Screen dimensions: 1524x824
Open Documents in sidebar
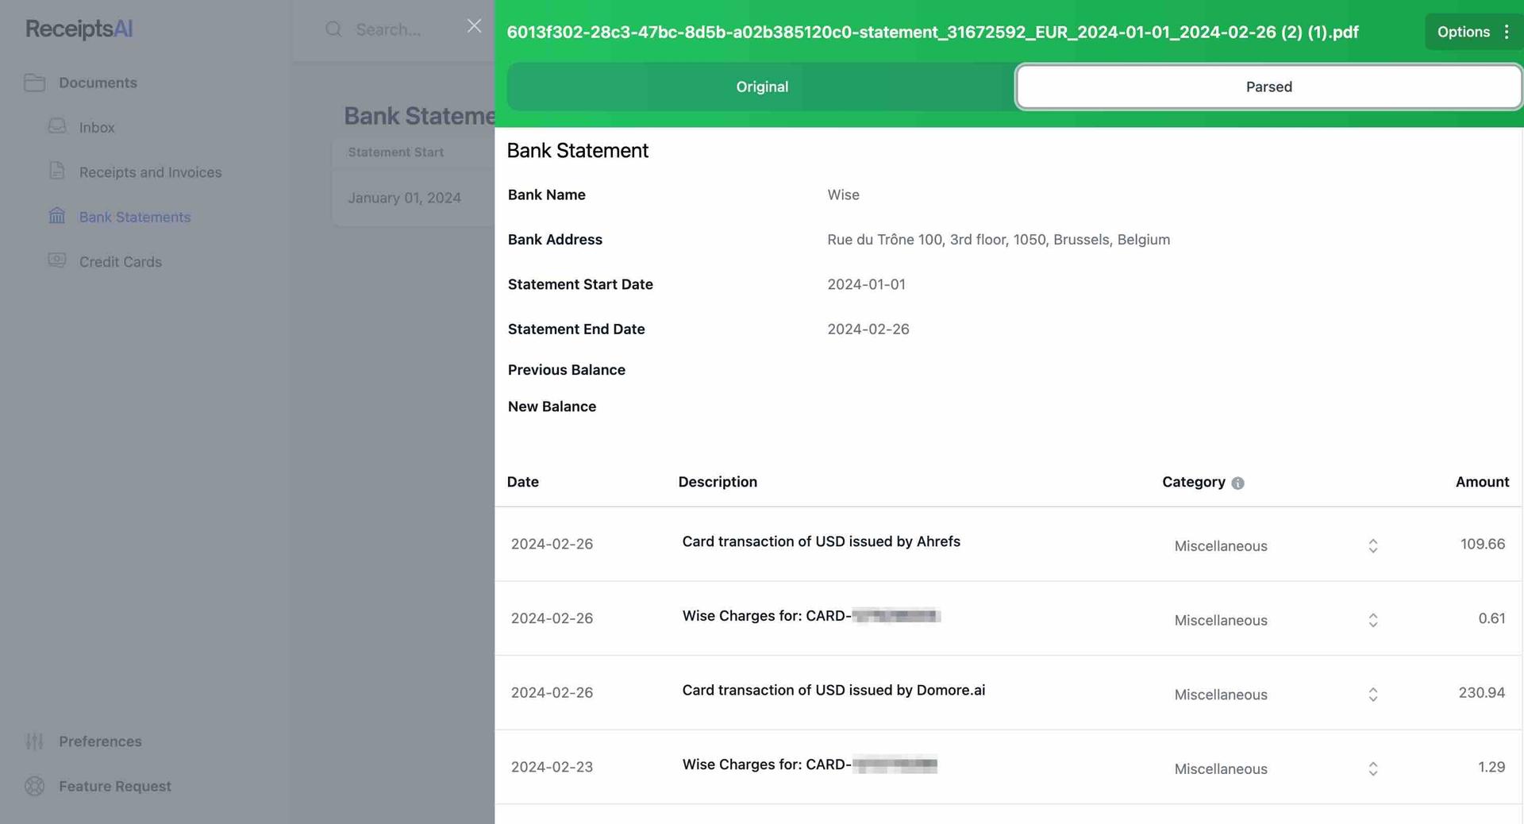tap(98, 83)
